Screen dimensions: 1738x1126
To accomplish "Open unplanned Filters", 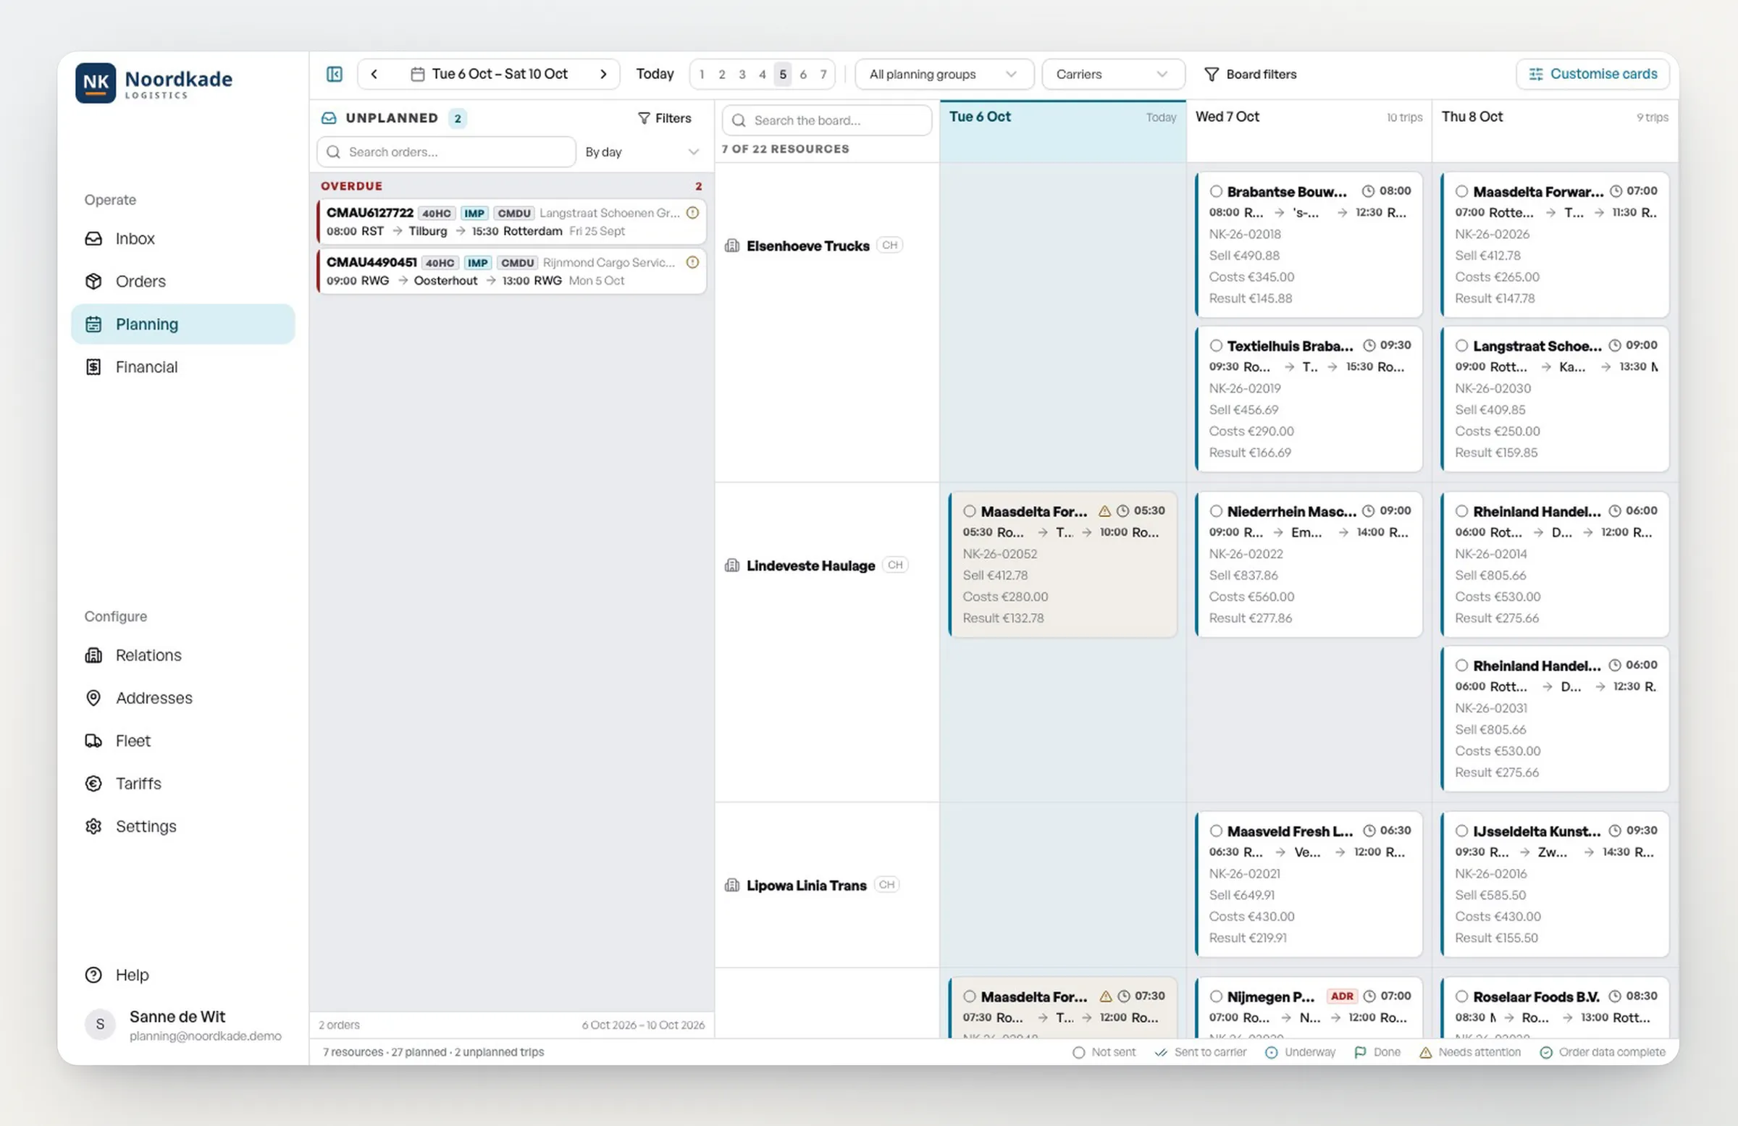I will 664,118.
